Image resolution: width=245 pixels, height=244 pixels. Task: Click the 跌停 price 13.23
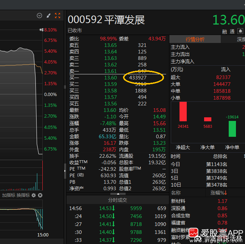pos(159,143)
